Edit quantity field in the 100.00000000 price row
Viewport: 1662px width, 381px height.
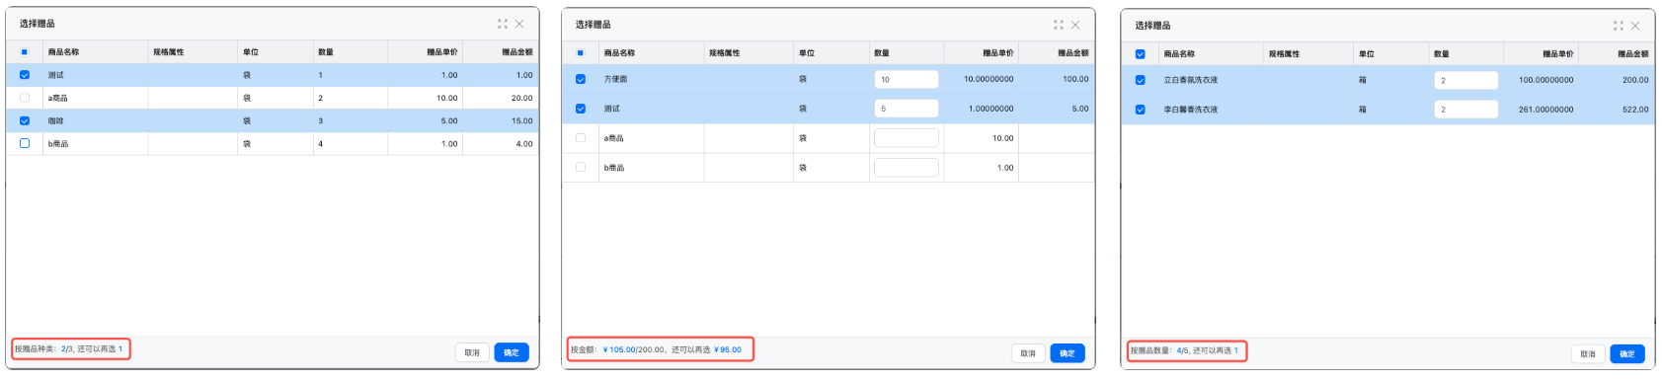[x=1466, y=80]
